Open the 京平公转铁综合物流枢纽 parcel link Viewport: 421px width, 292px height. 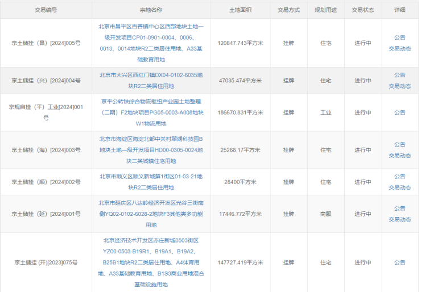[151, 112]
